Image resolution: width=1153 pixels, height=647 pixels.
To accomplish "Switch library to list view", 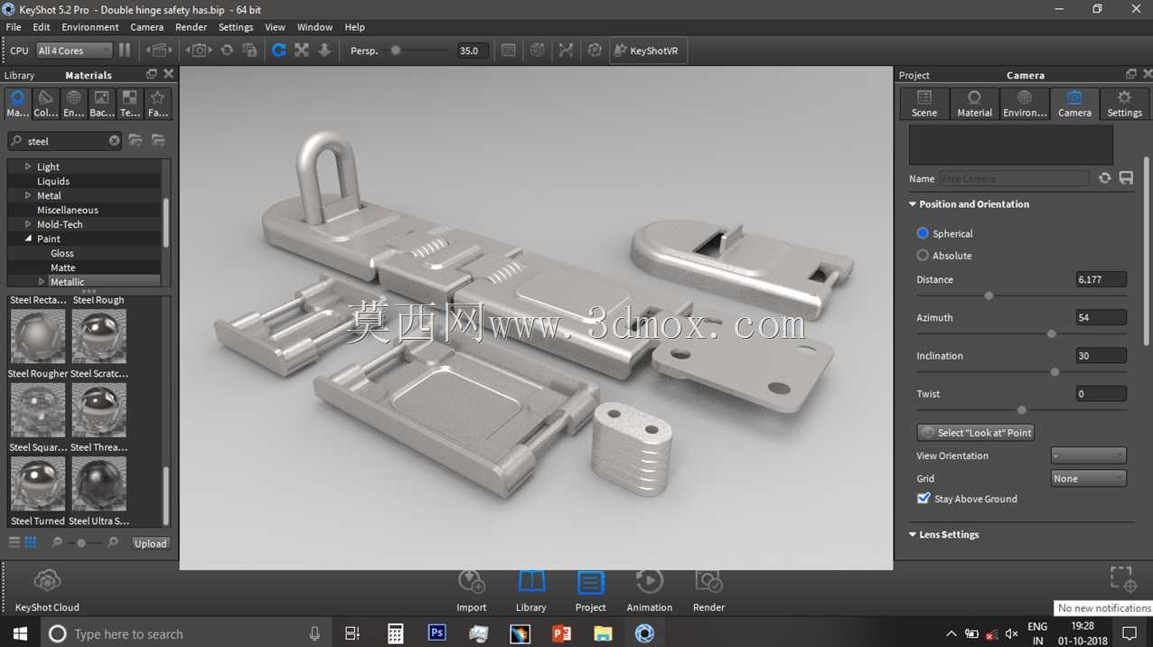I will point(14,542).
